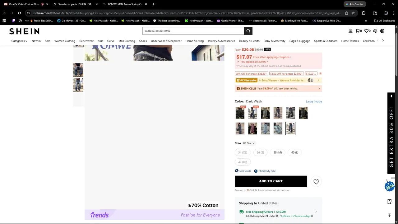Expand the SHEIN CLUB savings banner
The image size is (398, 224).
click(x=278, y=88)
